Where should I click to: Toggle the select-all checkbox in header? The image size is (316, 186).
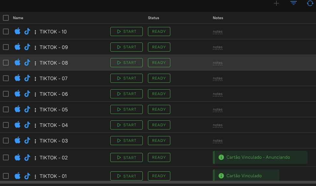6,18
